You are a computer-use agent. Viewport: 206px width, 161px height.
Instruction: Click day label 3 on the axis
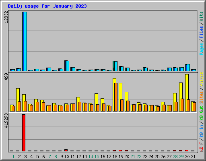click(x=25, y=157)
